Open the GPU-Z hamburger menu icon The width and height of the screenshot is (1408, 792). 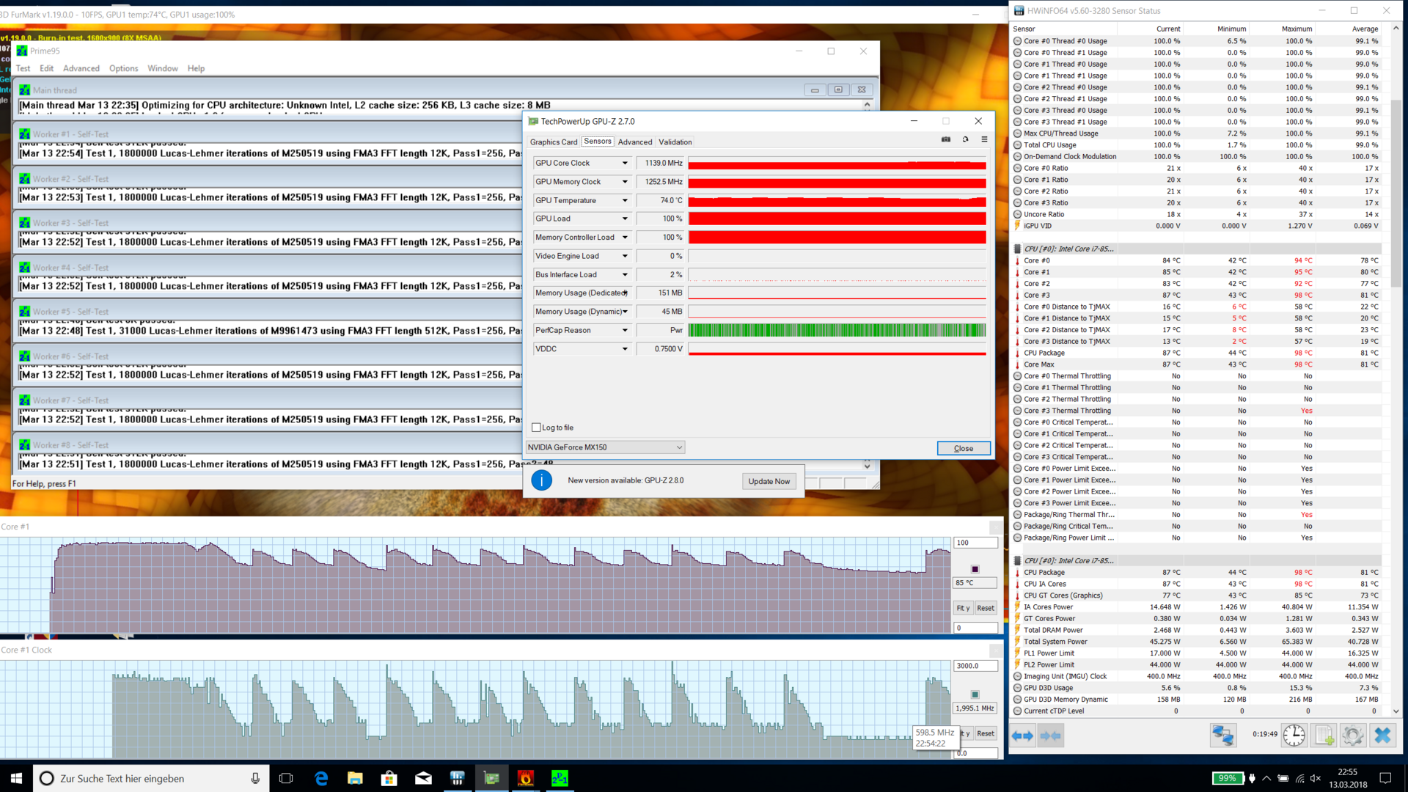tap(984, 139)
